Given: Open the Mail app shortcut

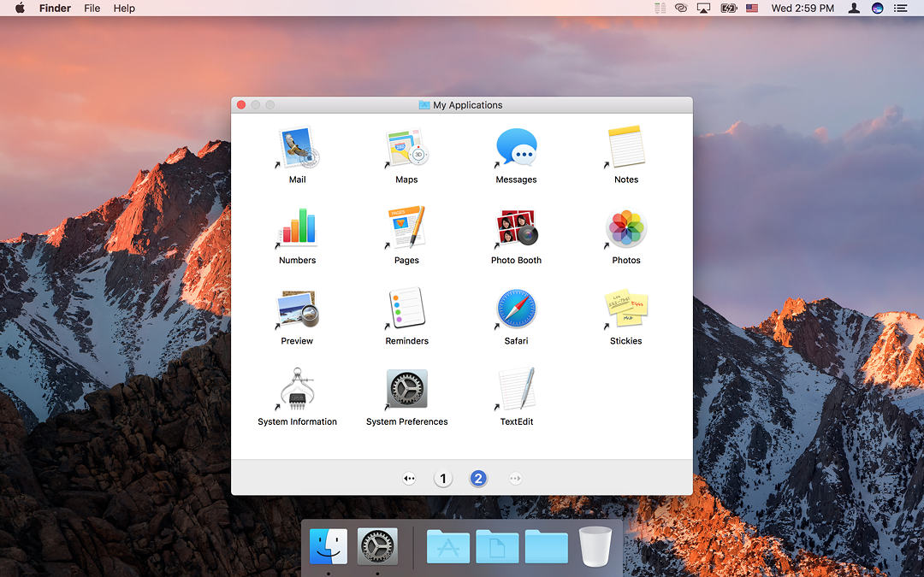Looking at the screenshot, I should pyautogui.click(x=298, y=148).
